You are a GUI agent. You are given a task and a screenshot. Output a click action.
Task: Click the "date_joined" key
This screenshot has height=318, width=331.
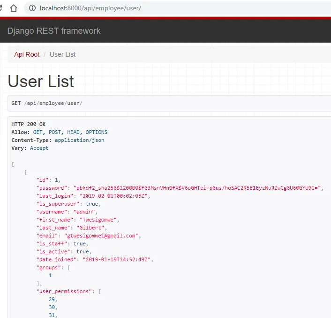click(56, 259)
